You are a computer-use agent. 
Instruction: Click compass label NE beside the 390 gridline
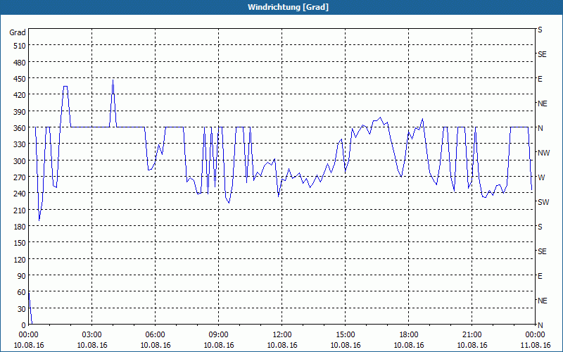pos(543,103)
